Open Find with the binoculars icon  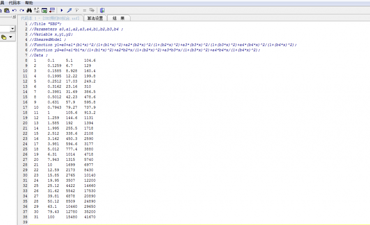(x=29, y=10)
